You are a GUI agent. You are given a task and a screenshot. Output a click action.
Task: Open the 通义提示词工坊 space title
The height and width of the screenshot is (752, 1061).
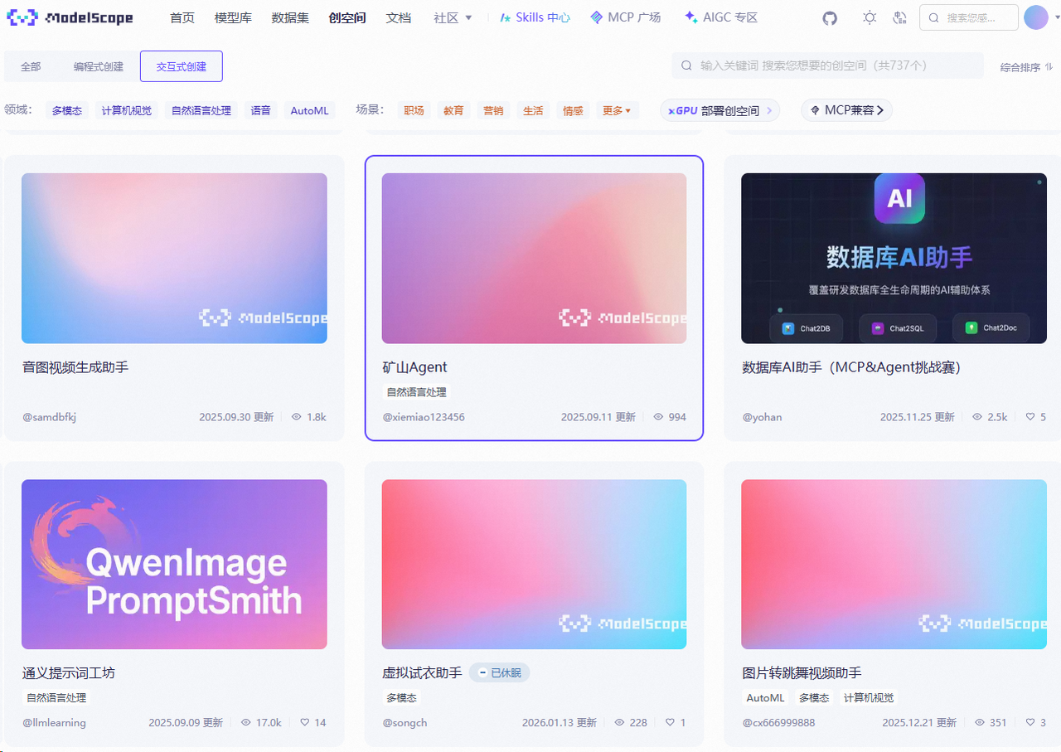(69, 672)
